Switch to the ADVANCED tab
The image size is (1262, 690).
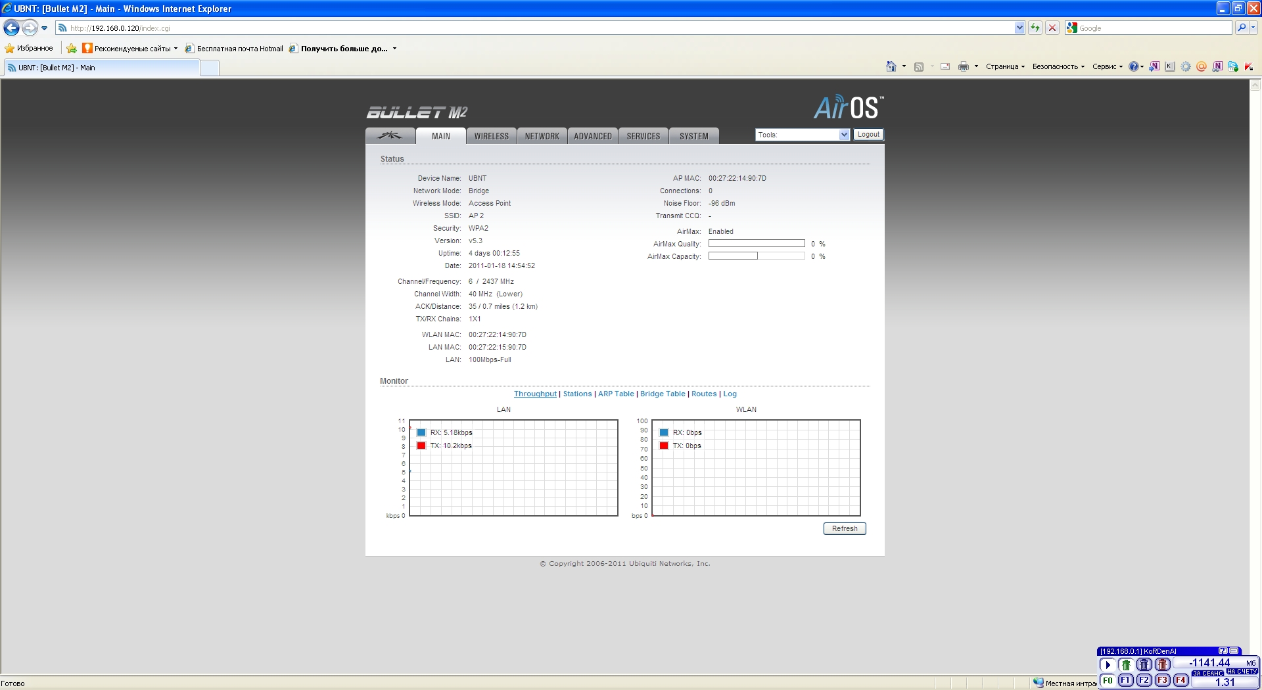593,136
